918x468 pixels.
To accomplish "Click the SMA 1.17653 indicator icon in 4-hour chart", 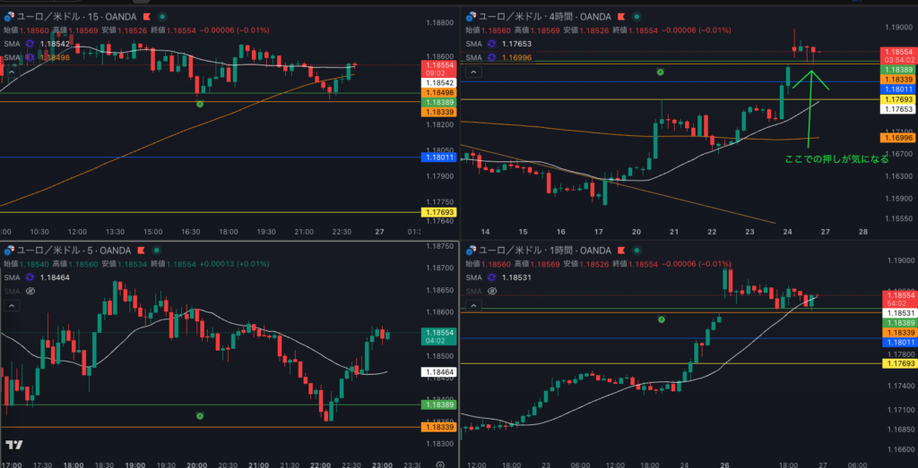I will click(x=492, y=43).
